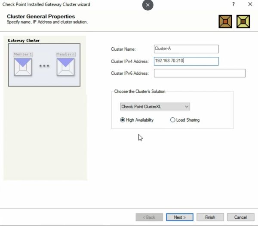Click the Cluster IPv4 Address: label

[130, 61]
